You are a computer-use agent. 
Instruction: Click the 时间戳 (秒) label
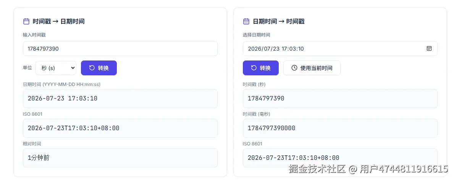254,84
